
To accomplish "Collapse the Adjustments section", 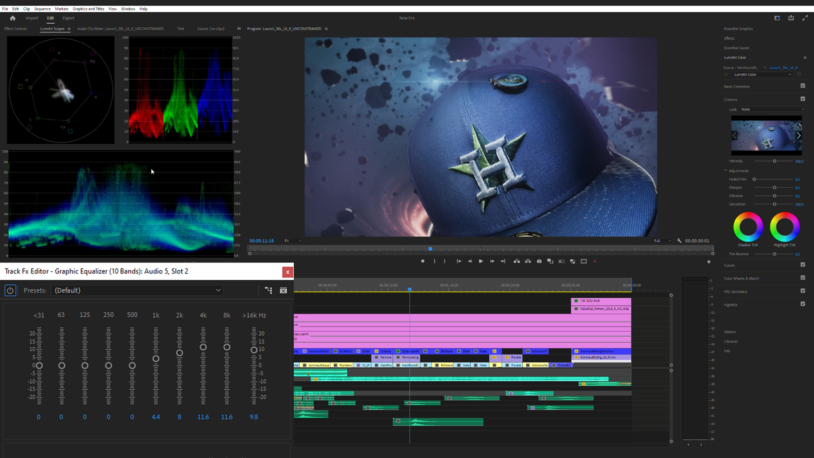I will coord(726,170).
